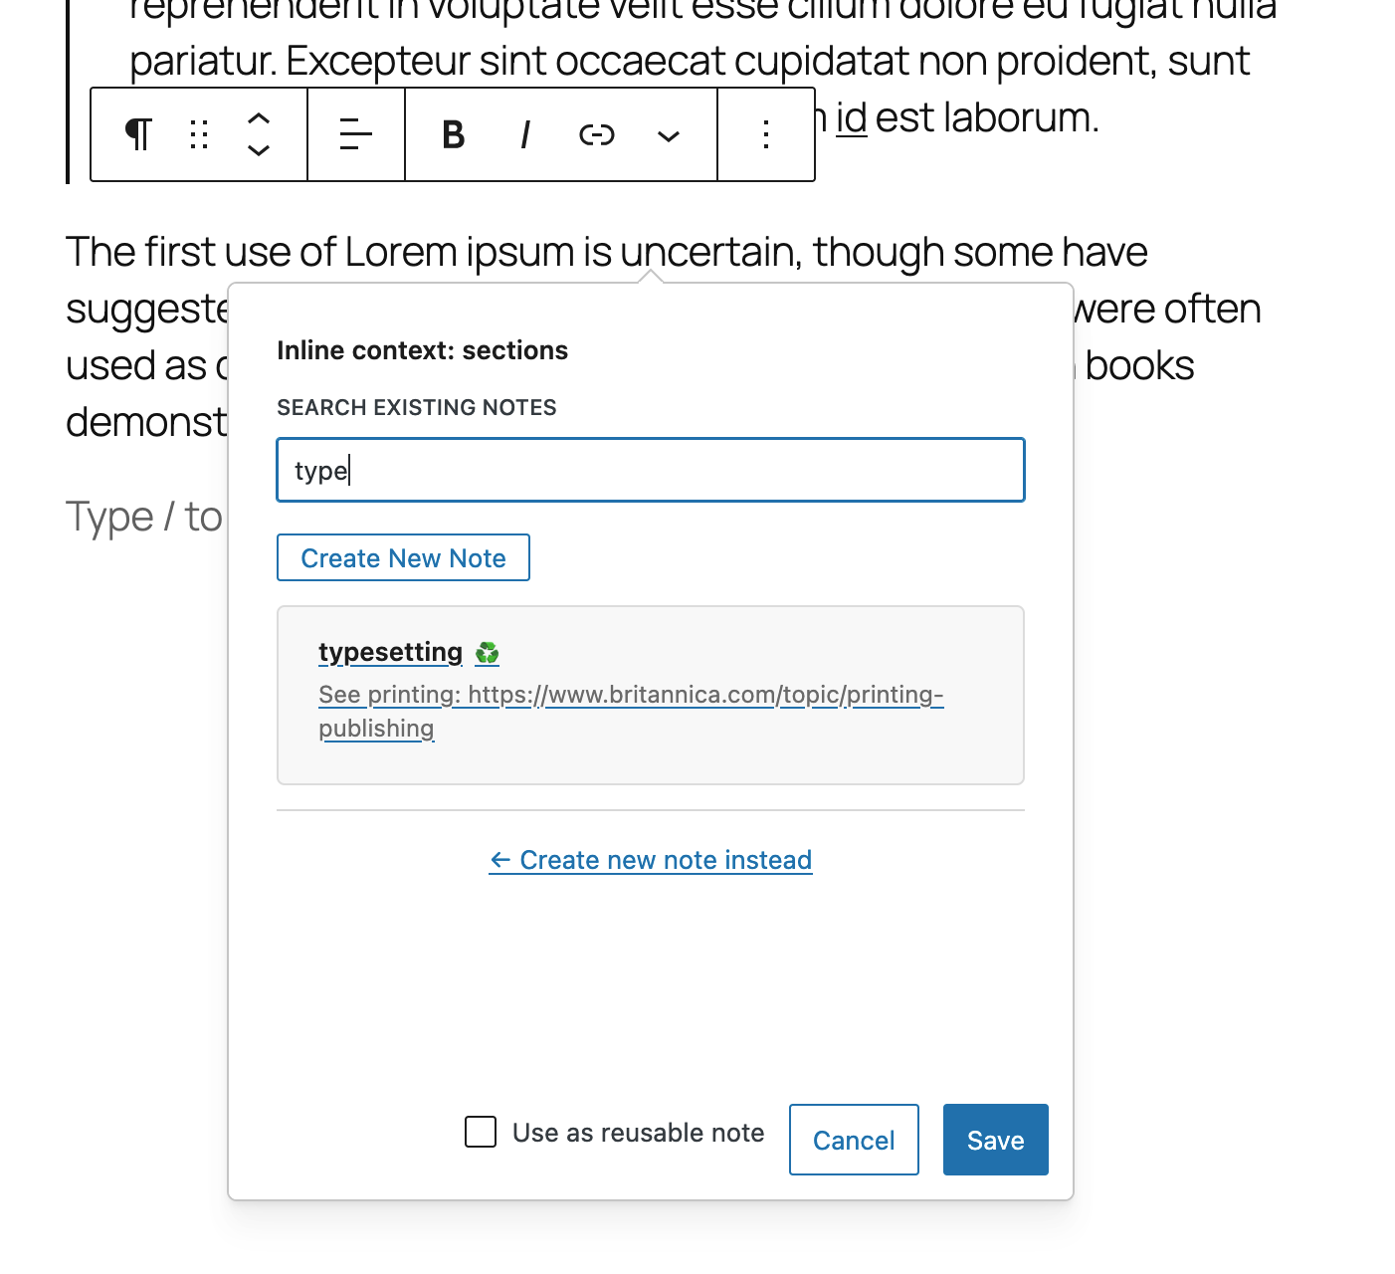Insert a link with the link icon
The width and height of the screenshot is (1395, 1274).
[596, 134]
